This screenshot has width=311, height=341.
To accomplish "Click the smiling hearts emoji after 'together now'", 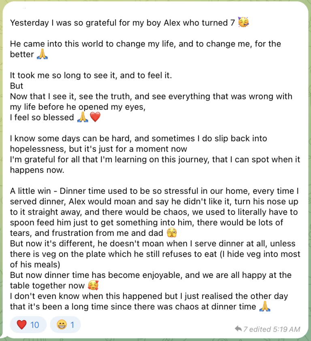I will 93,285.
